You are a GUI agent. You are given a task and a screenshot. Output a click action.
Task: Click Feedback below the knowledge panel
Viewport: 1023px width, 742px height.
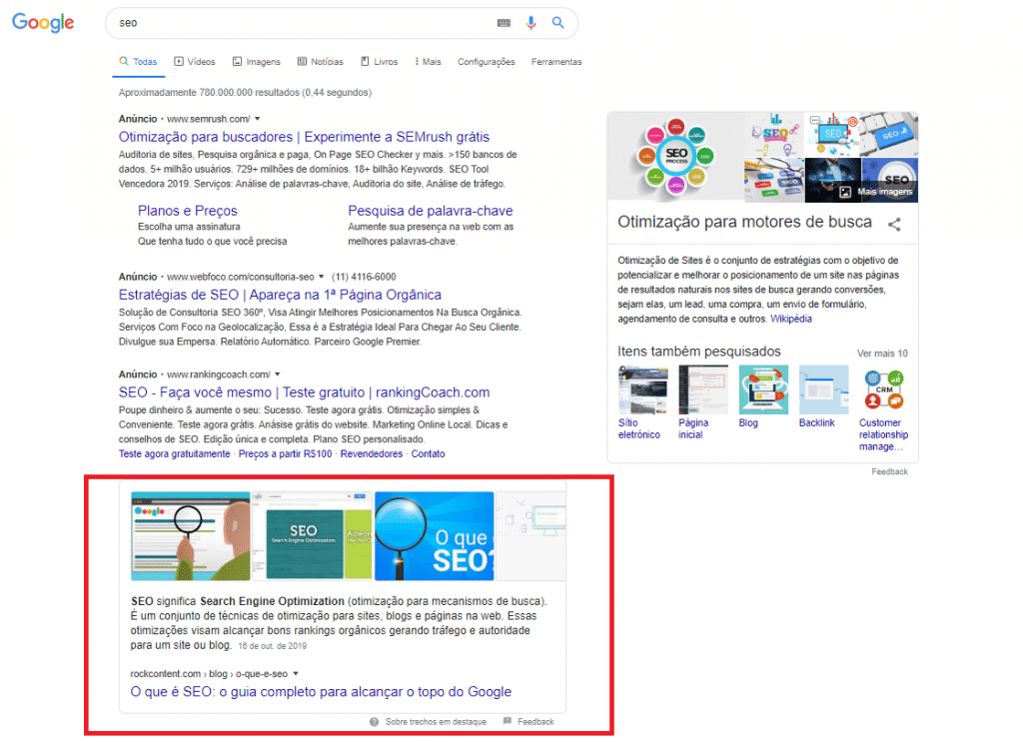pyautogui.click(x=889, y=471)
